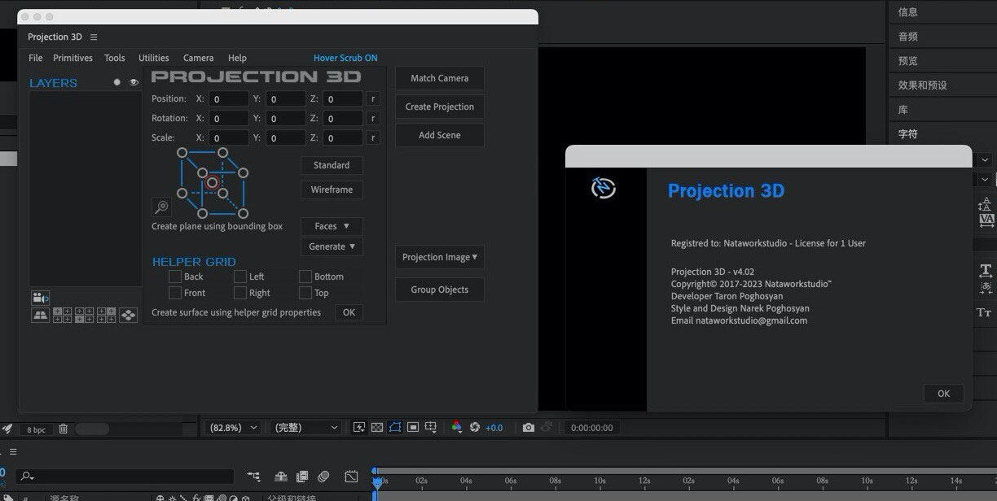Click the four-diamond icon below Layers list
The width and height of the screenshot is (997, 501).
(128, 316)
